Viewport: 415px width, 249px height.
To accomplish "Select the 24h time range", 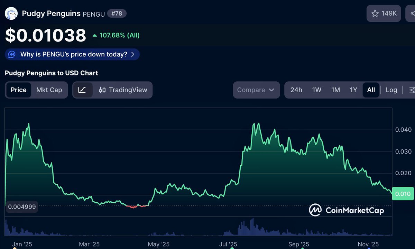I will click(x=296, y=90).
